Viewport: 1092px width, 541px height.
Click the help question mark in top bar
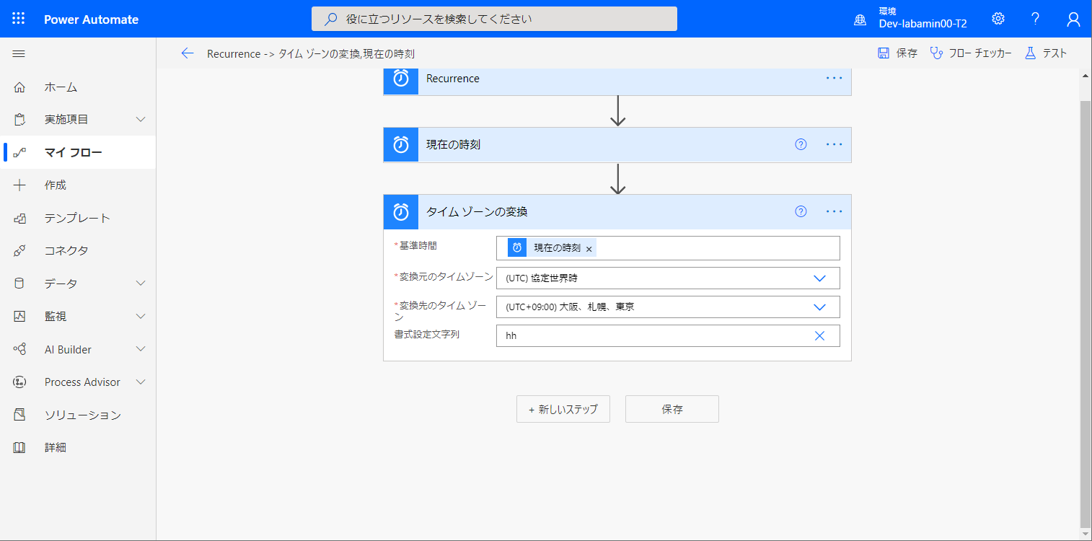click(1035, 19)
